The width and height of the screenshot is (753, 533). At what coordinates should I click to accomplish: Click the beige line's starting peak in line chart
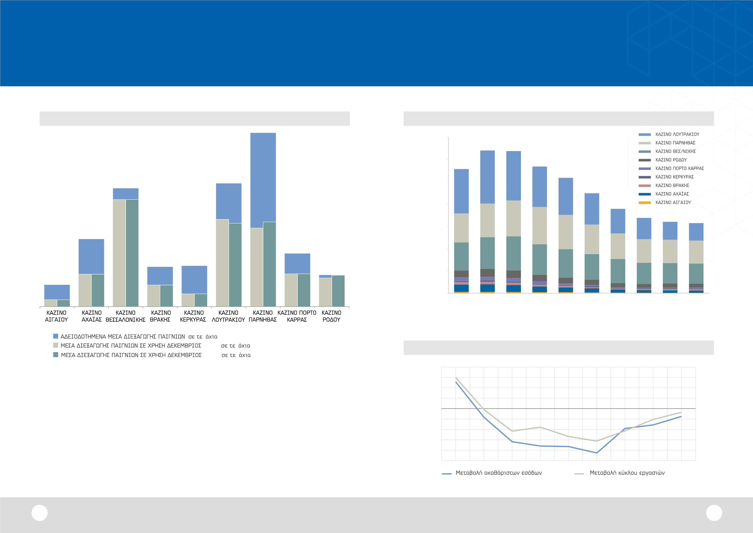456,378
